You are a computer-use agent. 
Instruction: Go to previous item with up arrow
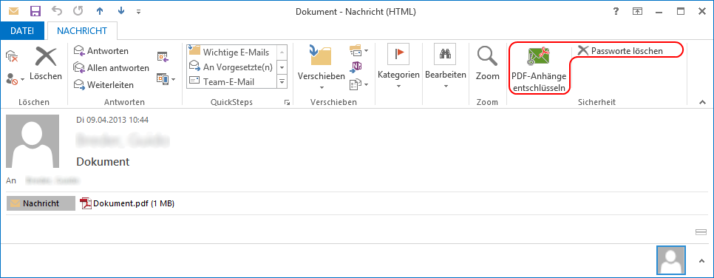(101, 11)
